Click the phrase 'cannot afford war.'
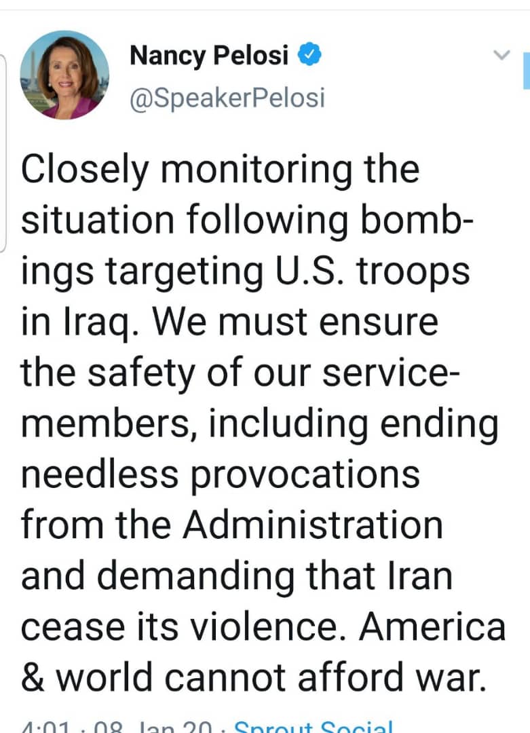530x733 pixels. (325, 677)
